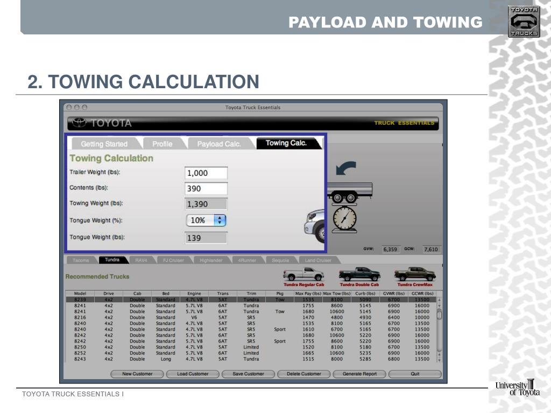This screenshot has height=413, width=551.
Task: Click the Cab column header
Action: click(x=137, y=294)
